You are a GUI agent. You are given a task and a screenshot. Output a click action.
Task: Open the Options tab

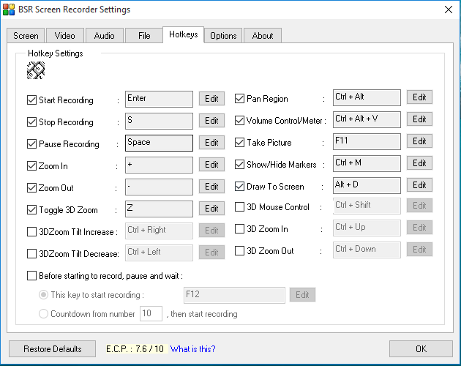coord(223,36)
